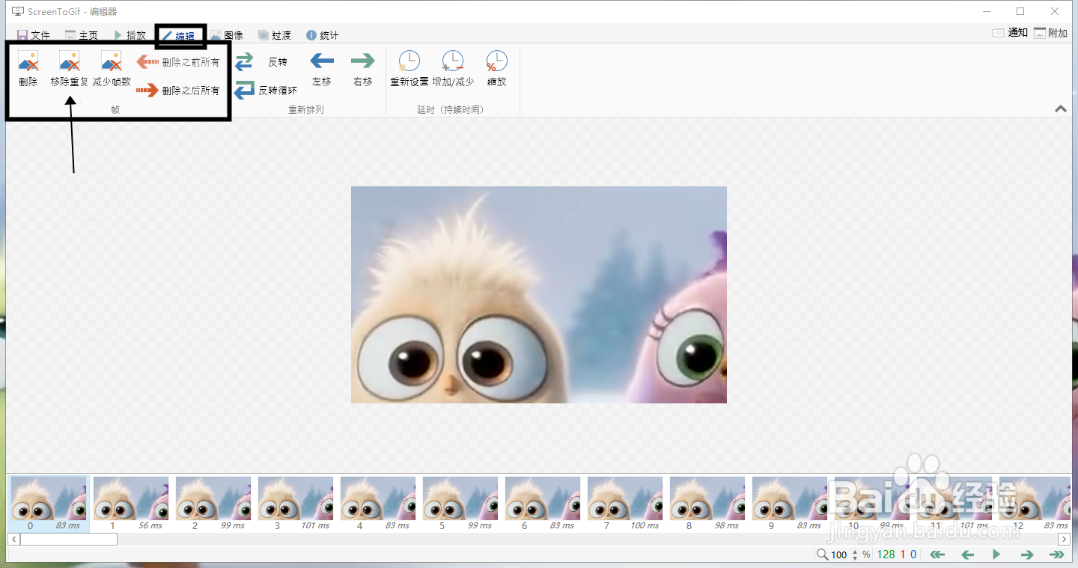Click the ScreenToGif app icon in title bar
The width and height of the screenshot is (1078, 568).
[18, 11]
